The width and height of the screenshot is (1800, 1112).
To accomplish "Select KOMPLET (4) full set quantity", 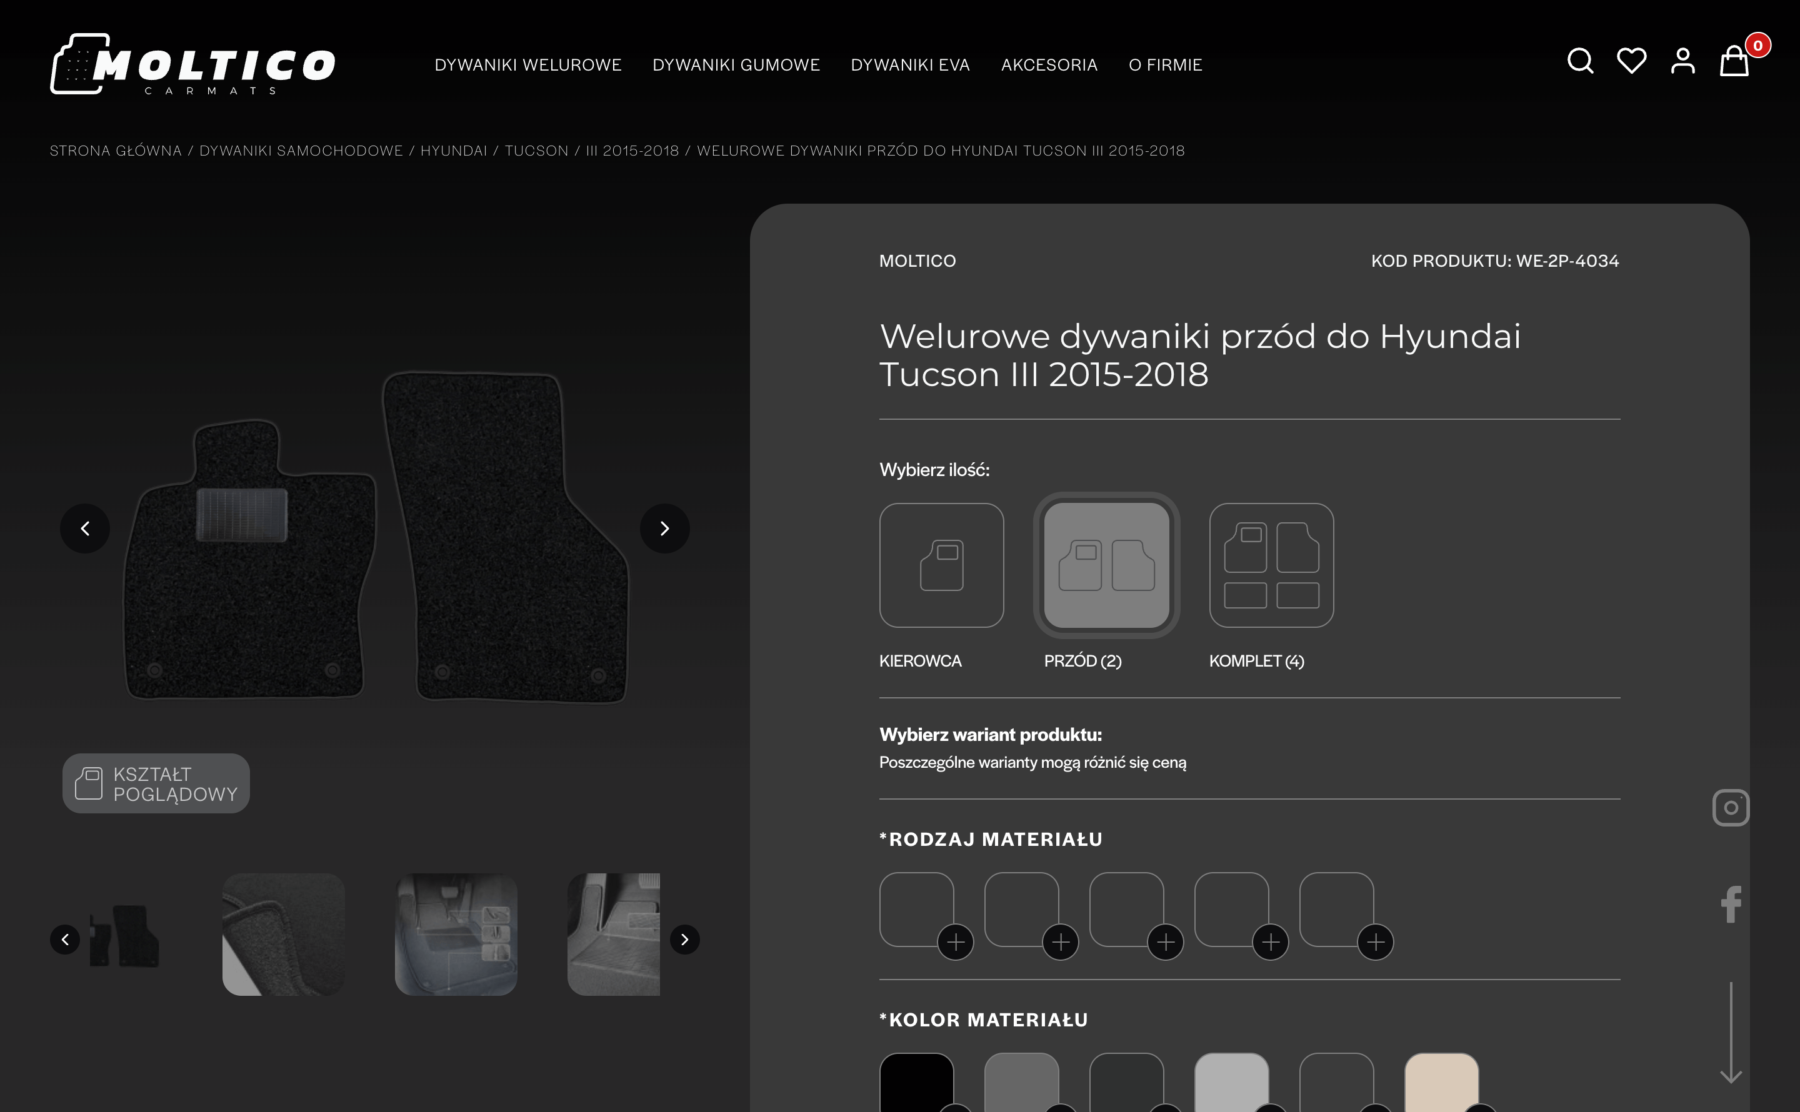I will coord(1271,565).
